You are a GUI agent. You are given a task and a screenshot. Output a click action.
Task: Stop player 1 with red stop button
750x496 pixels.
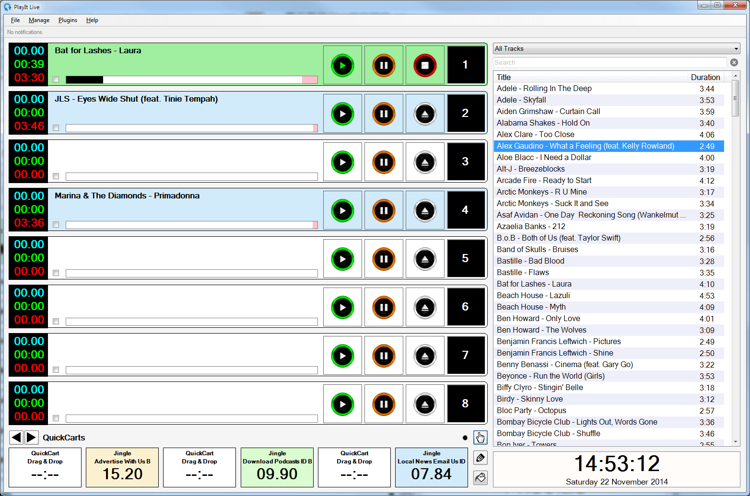[425, 65]
